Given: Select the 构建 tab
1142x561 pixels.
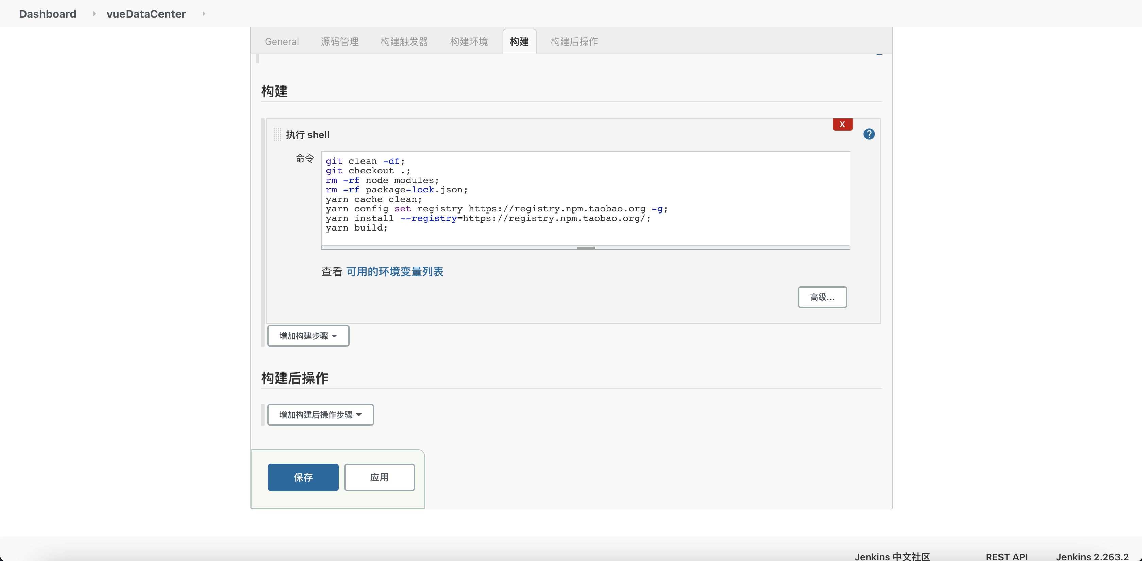Looking at the screenshot, I should pyautogui.click(x=519, y=42).
